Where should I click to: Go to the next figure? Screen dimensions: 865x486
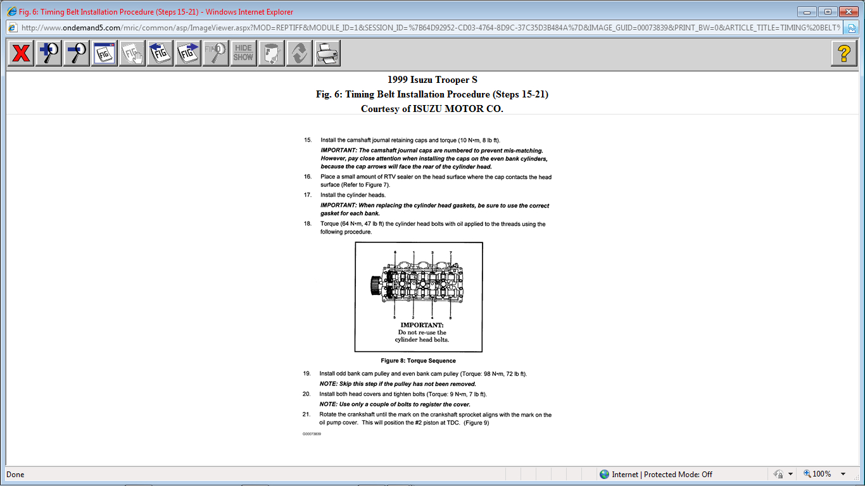pos(188,53)
